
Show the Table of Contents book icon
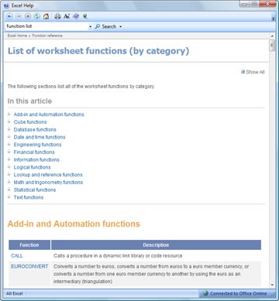[76, 16]
